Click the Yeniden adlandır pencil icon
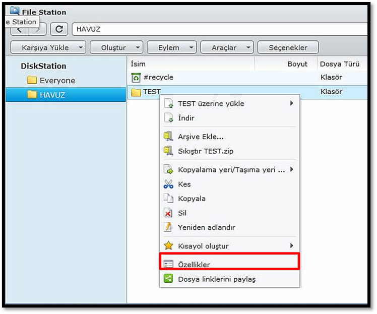 click(168, 227)
